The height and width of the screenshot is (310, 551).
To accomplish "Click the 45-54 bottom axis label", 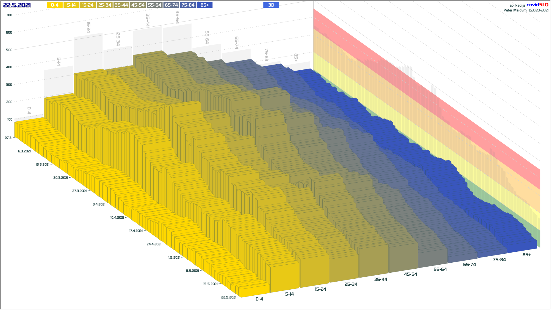I will point(410,274).
